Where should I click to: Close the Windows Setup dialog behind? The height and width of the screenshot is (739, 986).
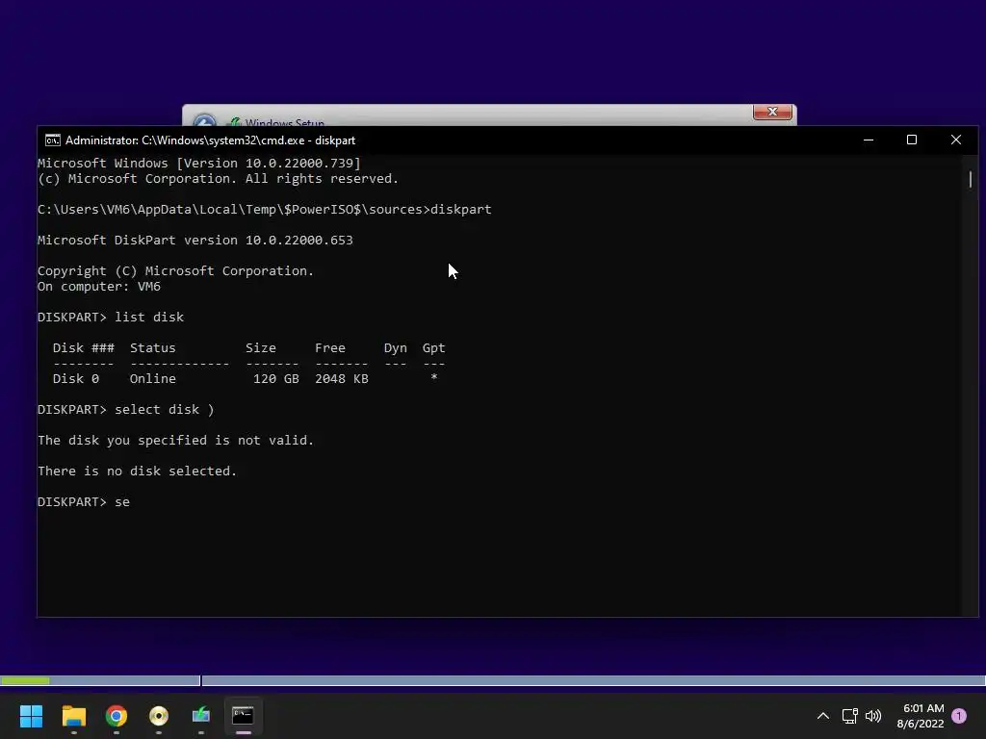point(772,112)
